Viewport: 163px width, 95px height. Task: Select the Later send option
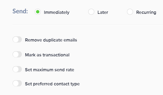pos(91,12)
